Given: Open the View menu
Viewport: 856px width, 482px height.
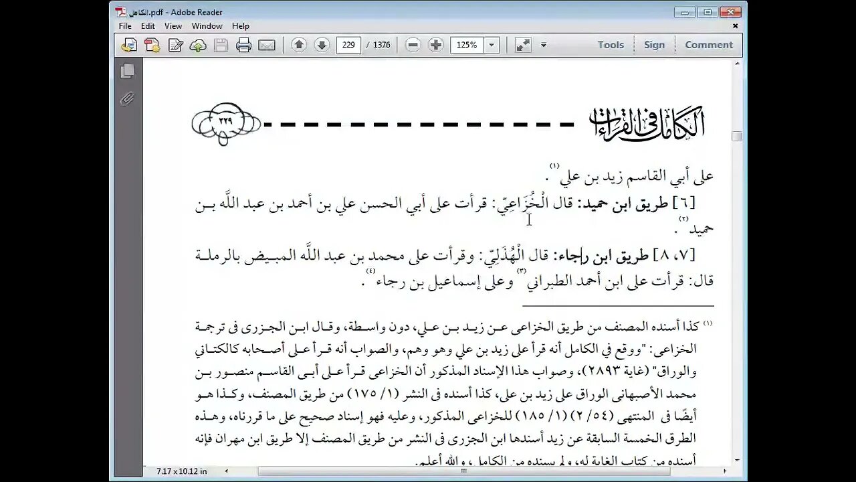Looking at the screenshot, I should click(x=173, y=26).
